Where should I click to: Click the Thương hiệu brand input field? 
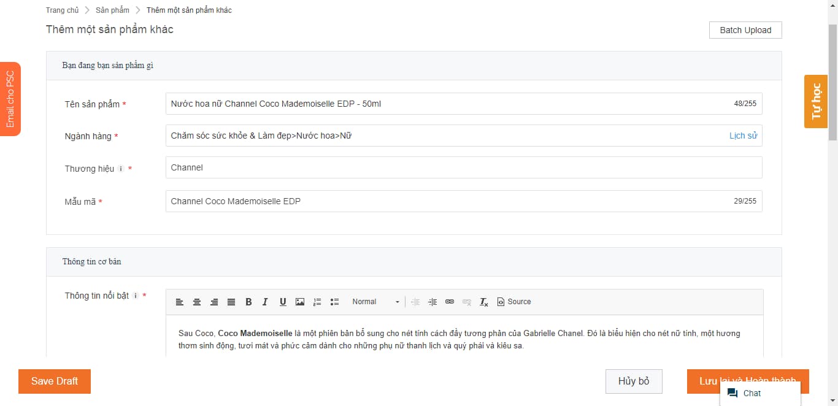(x=463, y=167)
